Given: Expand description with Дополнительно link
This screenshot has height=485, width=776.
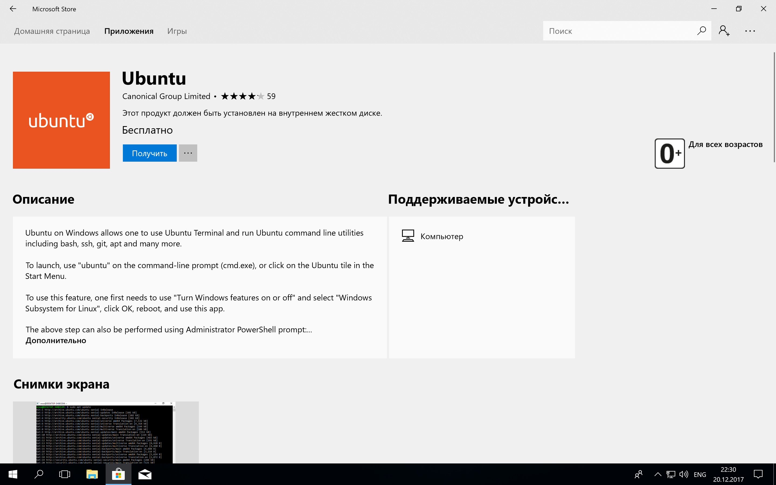Looking at the screenshot, I should click(56, 340).
